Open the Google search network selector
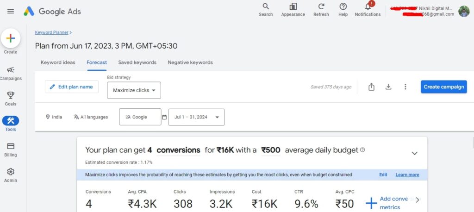 140,117
